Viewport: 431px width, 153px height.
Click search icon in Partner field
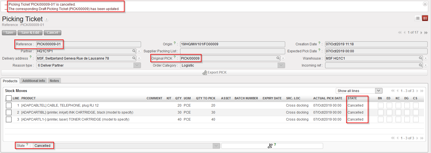(x=134, y=51)
